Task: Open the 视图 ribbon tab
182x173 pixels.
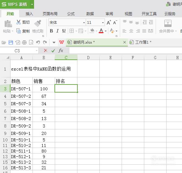Action: [128, 14]
